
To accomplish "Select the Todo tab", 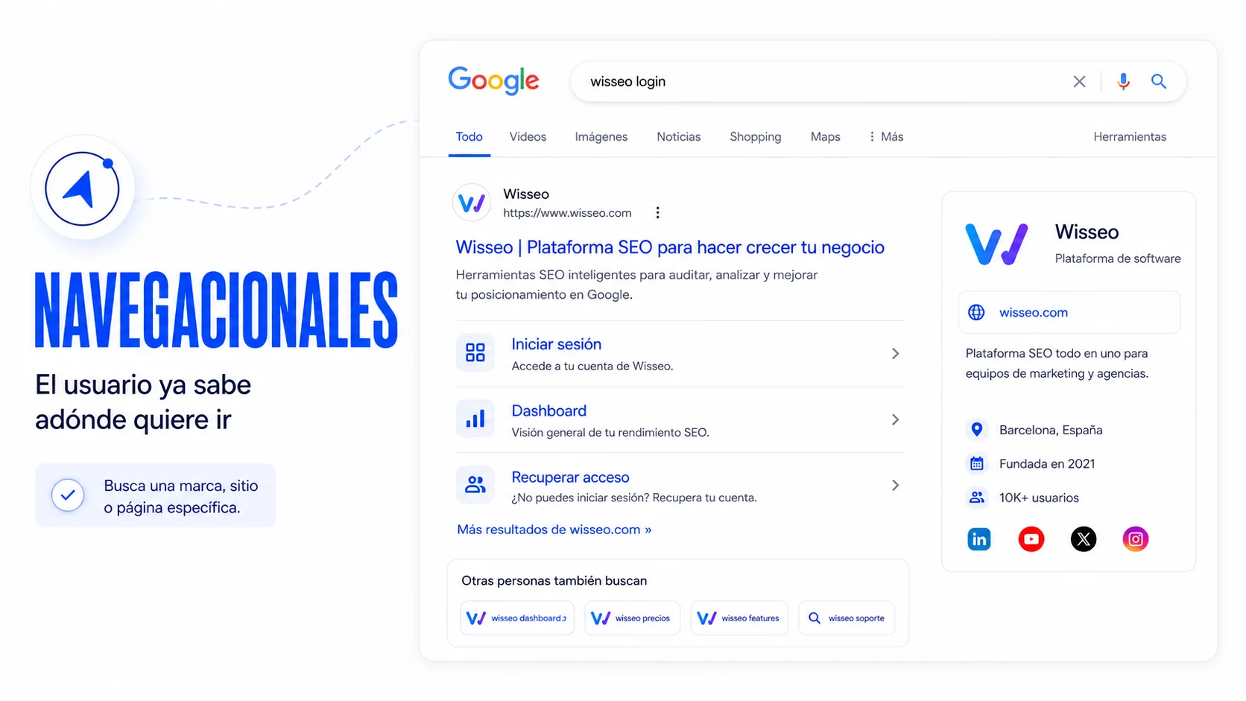I will point(469,136).
